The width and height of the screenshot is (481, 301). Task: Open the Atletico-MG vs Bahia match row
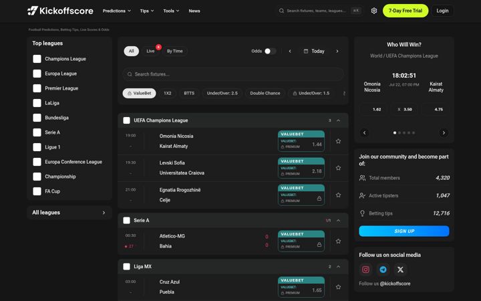(x=233, y=241)
